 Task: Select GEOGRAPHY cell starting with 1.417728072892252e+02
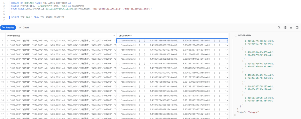(x=173, y=68)
